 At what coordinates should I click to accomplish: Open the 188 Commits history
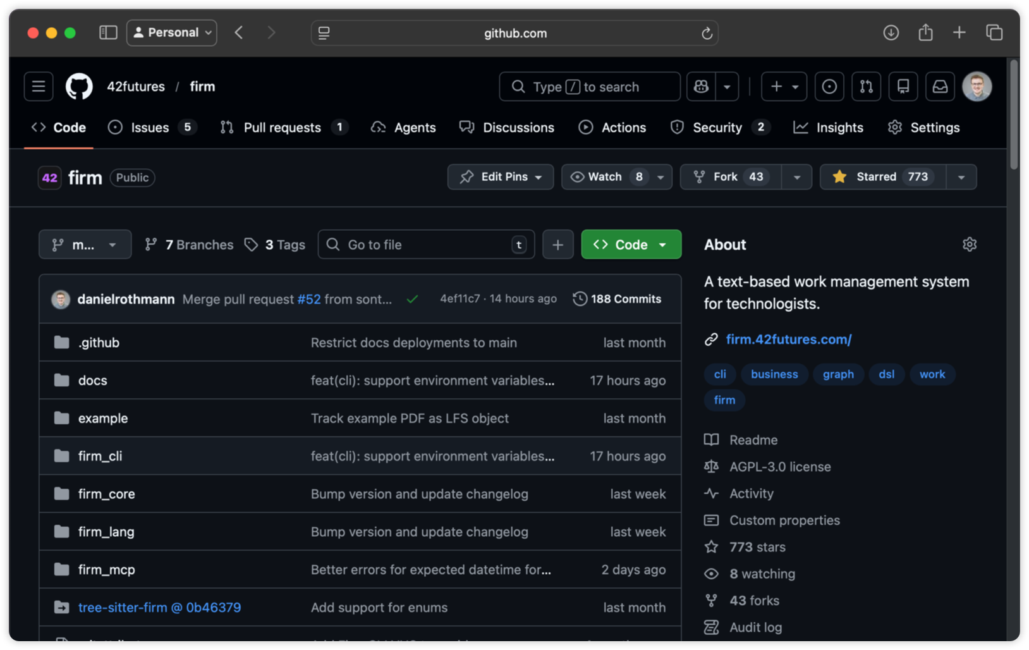[x=617, y=299]
